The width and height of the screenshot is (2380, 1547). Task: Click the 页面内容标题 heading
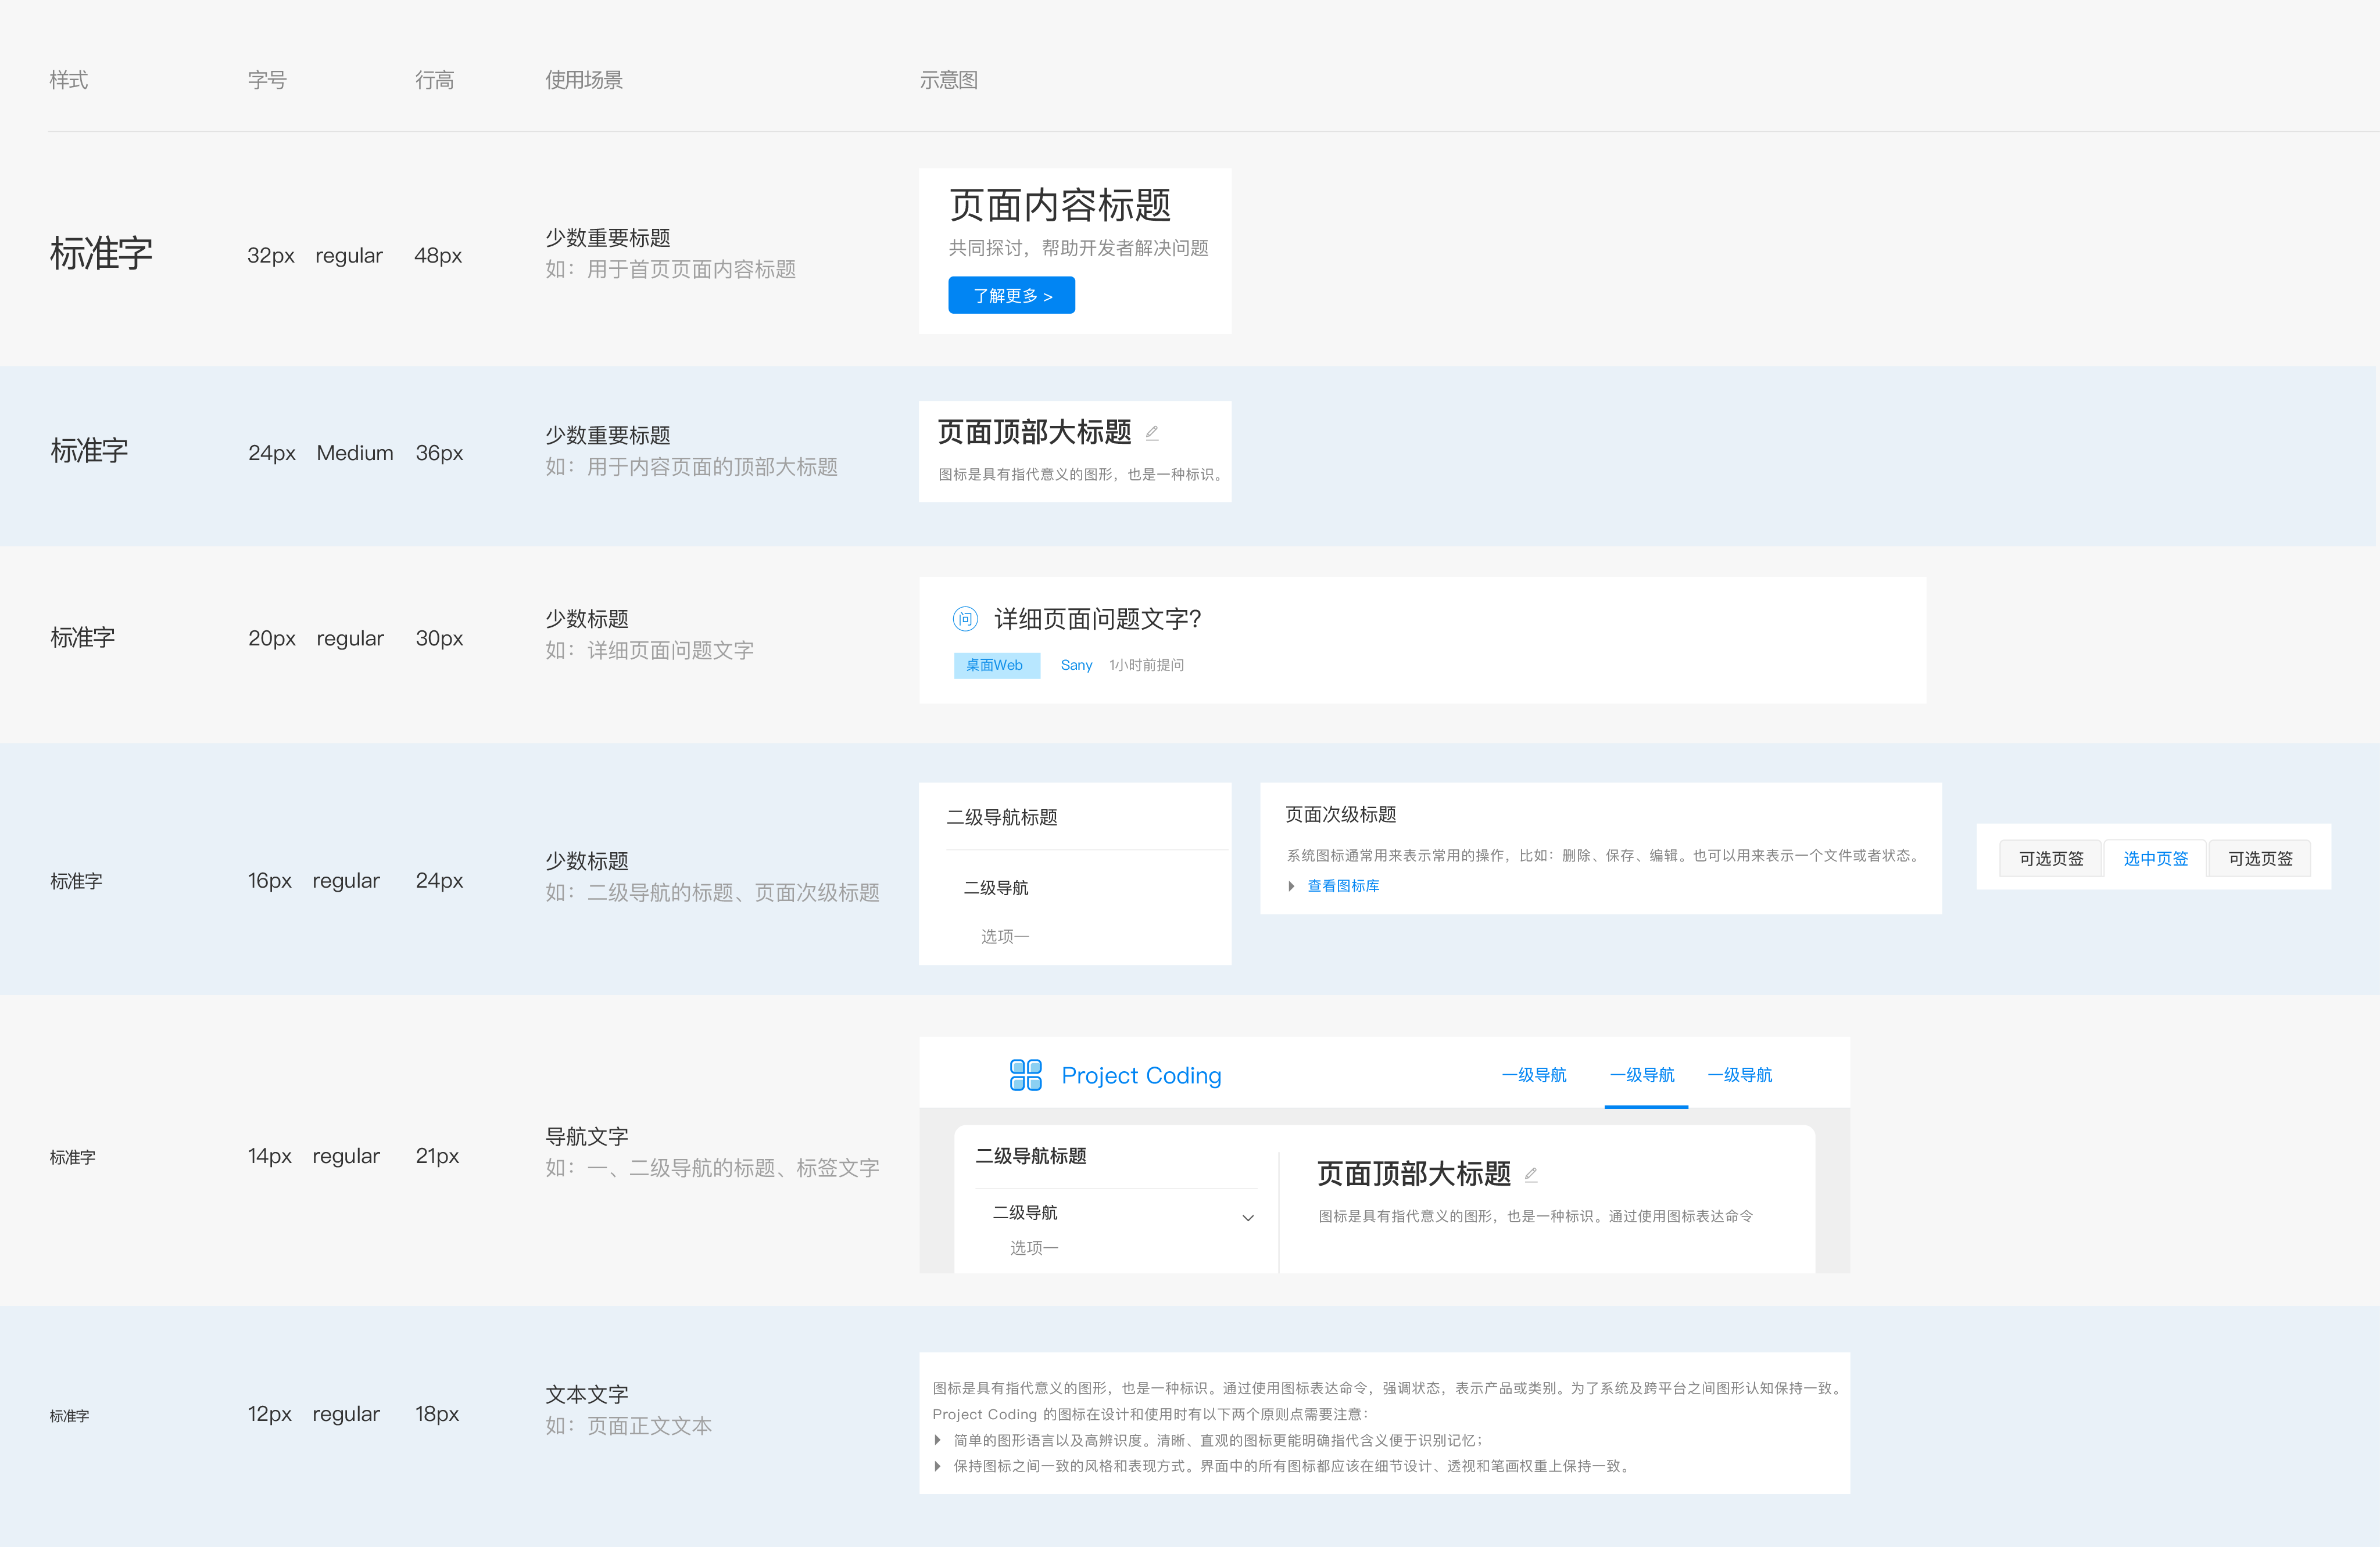[1060, 205]
